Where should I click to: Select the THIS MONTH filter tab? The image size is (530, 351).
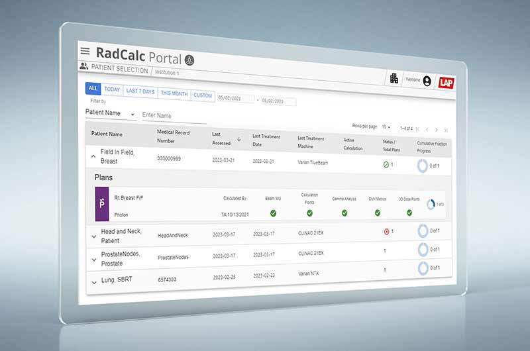click(174, 93)
